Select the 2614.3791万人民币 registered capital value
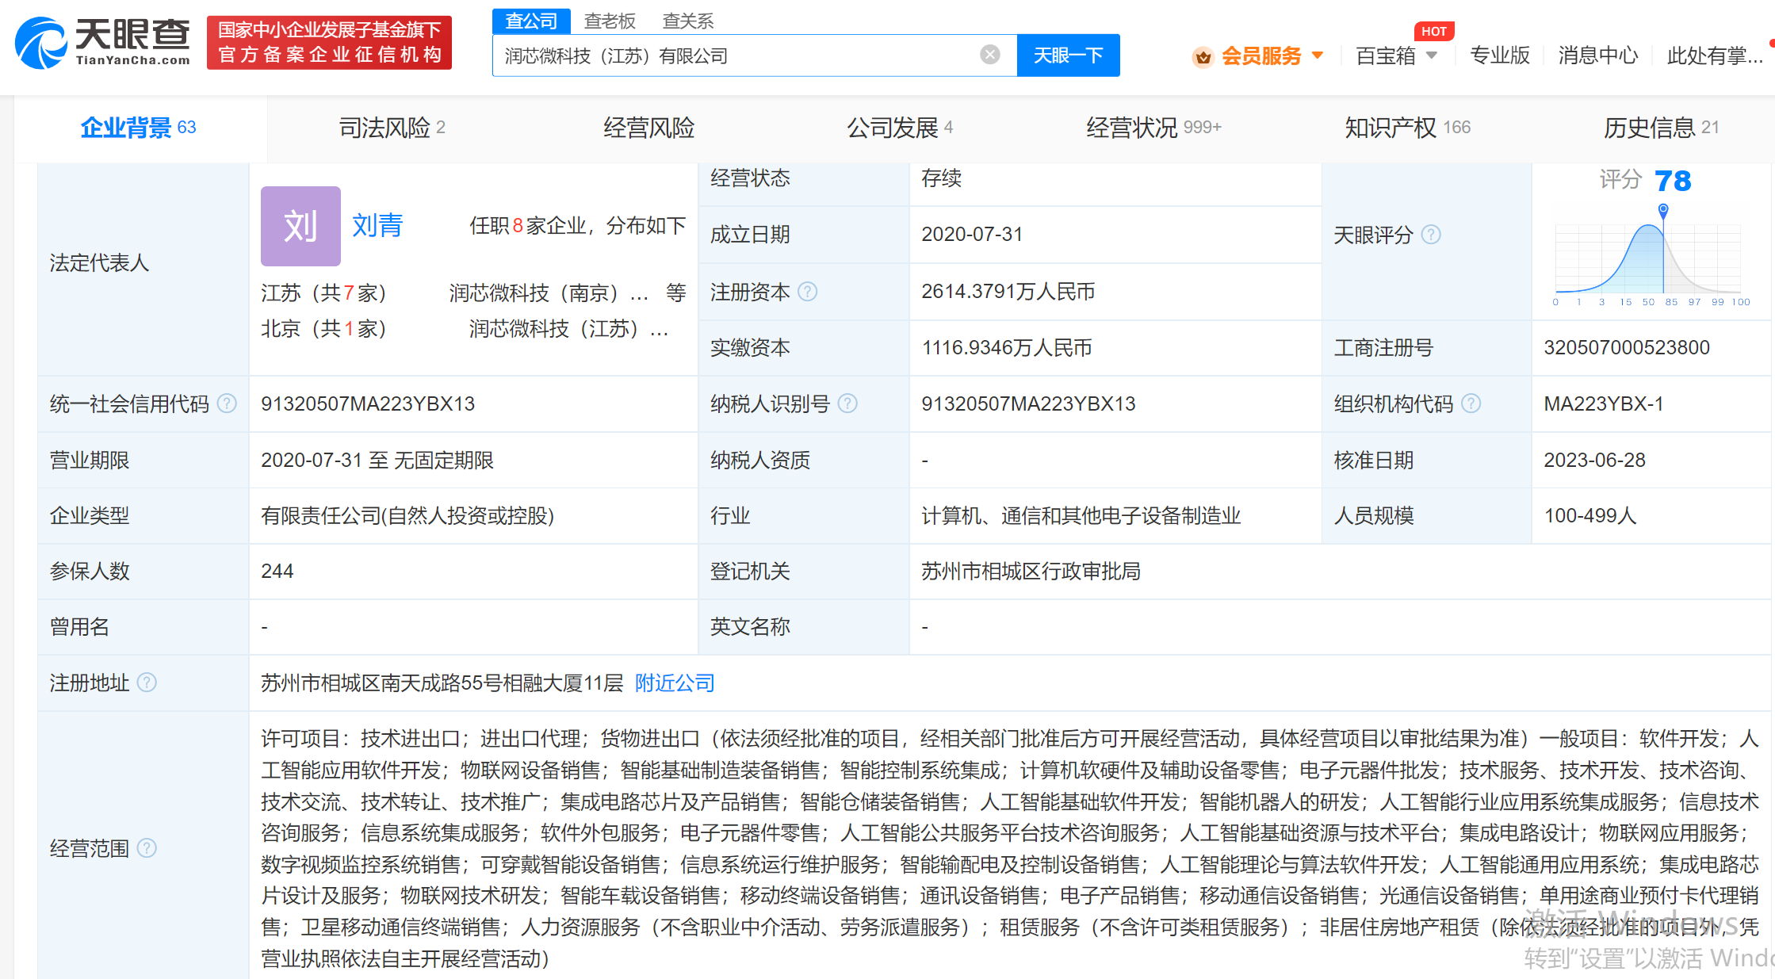This screenshot has width=1775, height=979. coord(1008,292)
